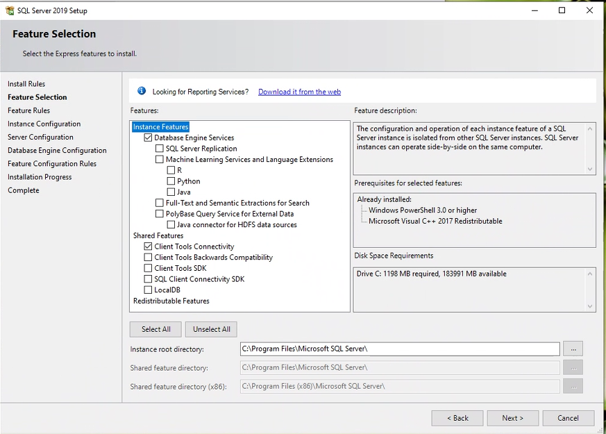606x434 pixels.
Task: Browse for instance root directory
Action: pyautogui.click(x=573, y=349)
